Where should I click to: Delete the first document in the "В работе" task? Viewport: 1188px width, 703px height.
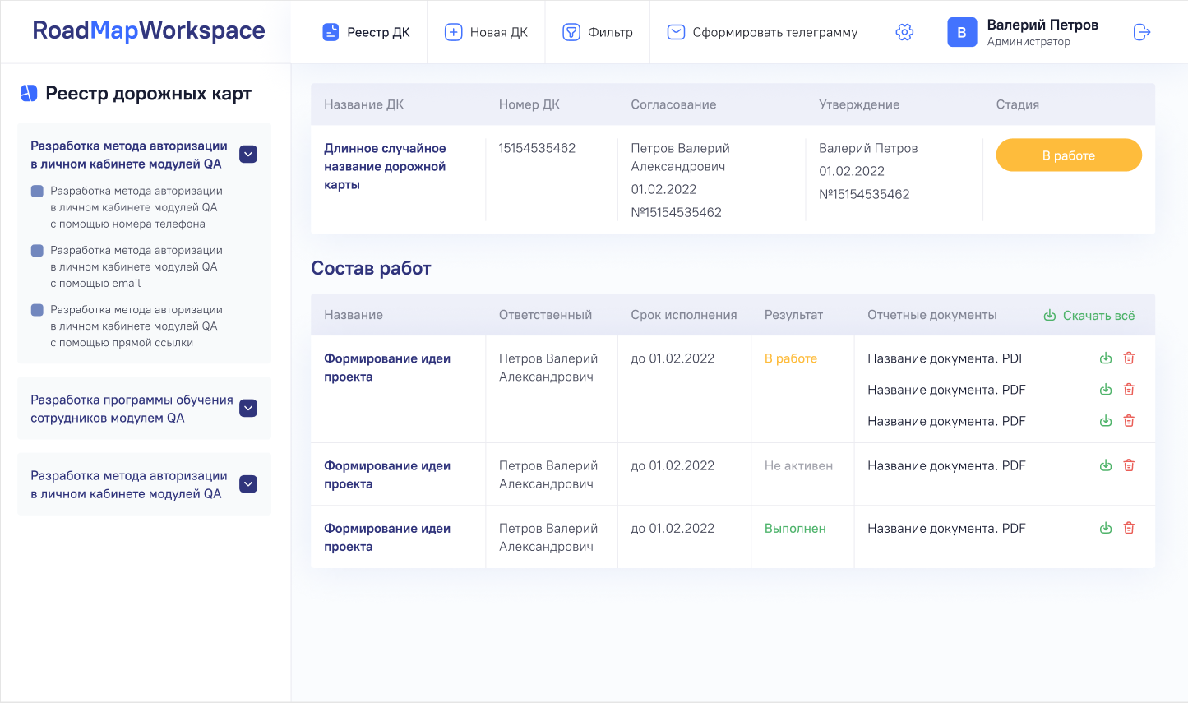pyautogui.click(x=1129, y=358)
